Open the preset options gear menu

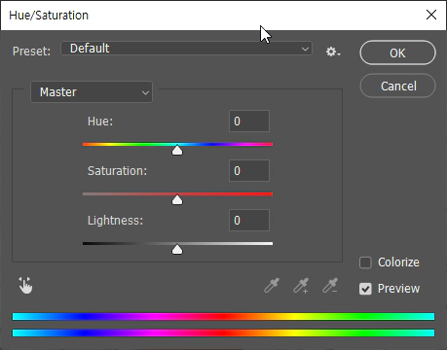pos(333,52)
